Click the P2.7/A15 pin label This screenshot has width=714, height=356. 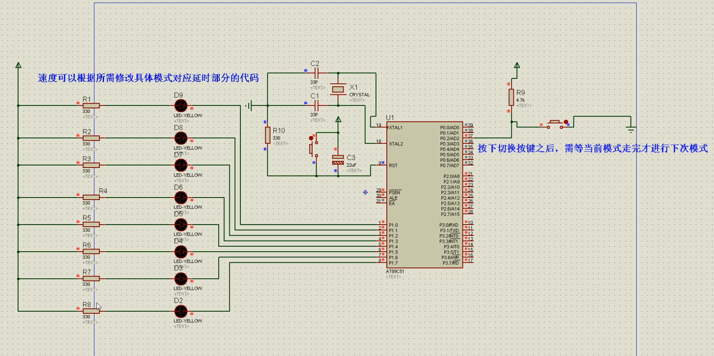coord(450,214)
